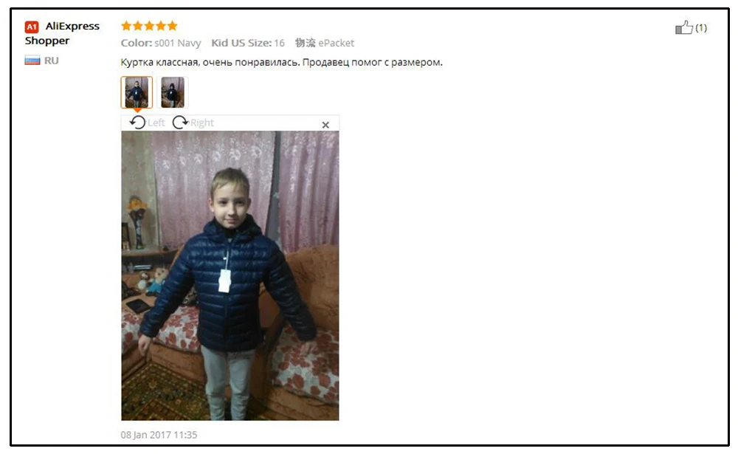
Task: Click the enlarged photo of the boy in the jacket
Action: click(x=230, y=275)
